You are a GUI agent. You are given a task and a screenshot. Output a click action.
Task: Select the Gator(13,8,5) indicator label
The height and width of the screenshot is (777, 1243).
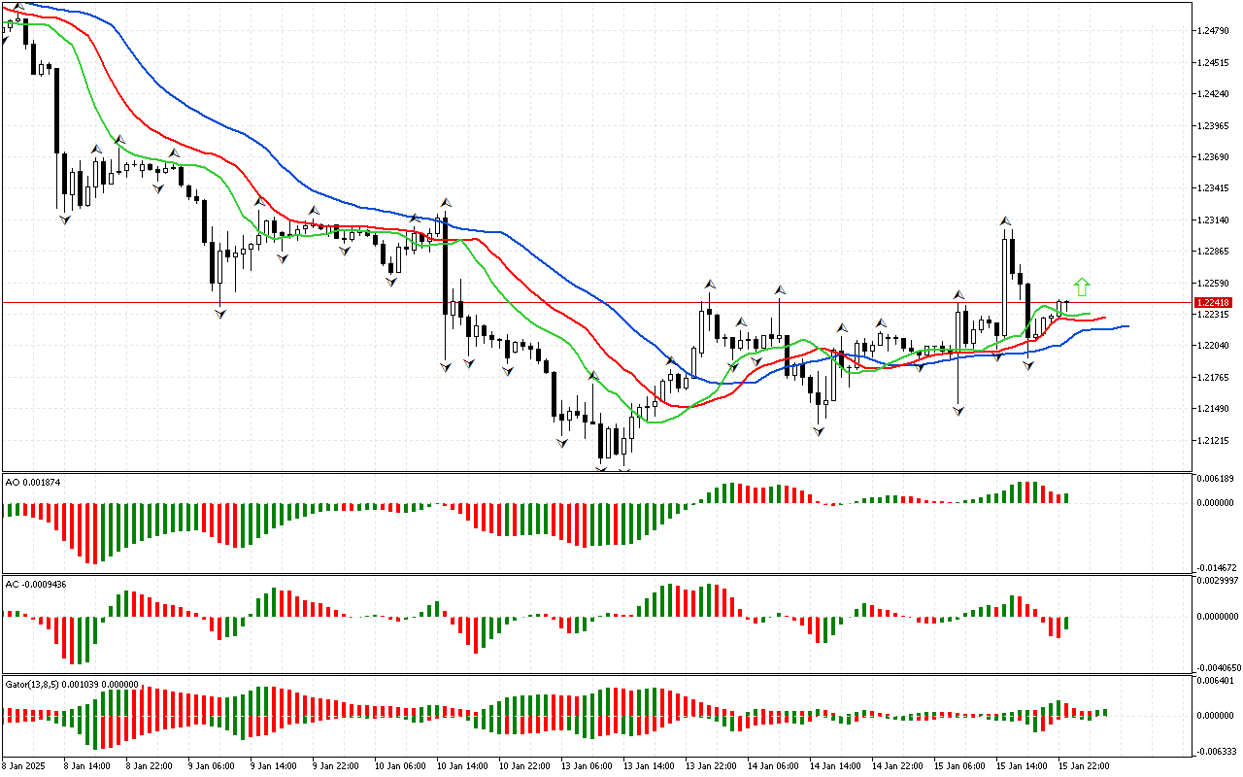72,684
